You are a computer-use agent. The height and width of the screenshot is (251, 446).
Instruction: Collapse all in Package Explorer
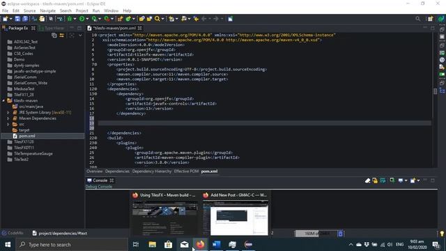[54, 36]
